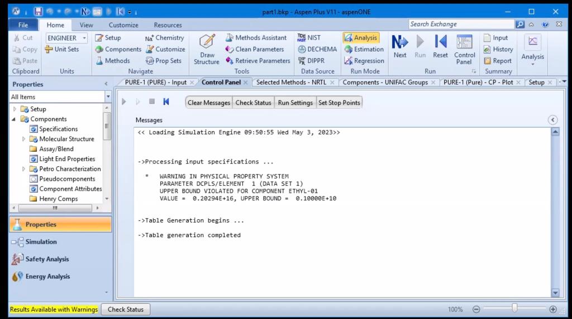This screenshot has height=319, width=572.
Task: Click Retrieve Parameters
Action: click(258, 61)
